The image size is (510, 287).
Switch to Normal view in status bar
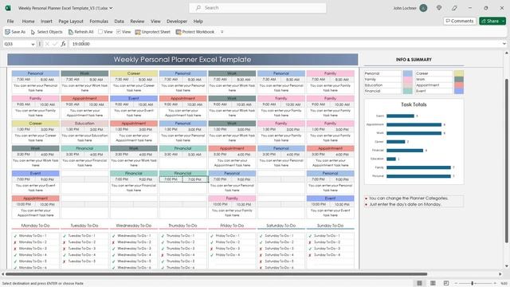tap(420, 284)
